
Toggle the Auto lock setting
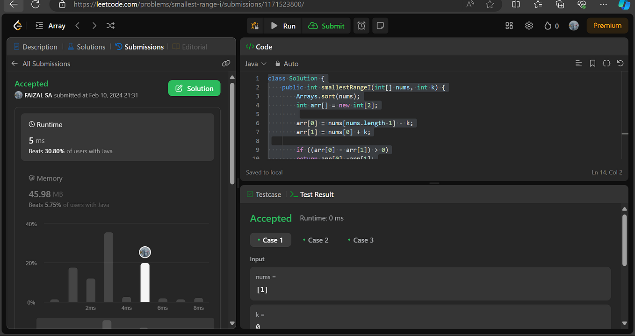[287, 64]
